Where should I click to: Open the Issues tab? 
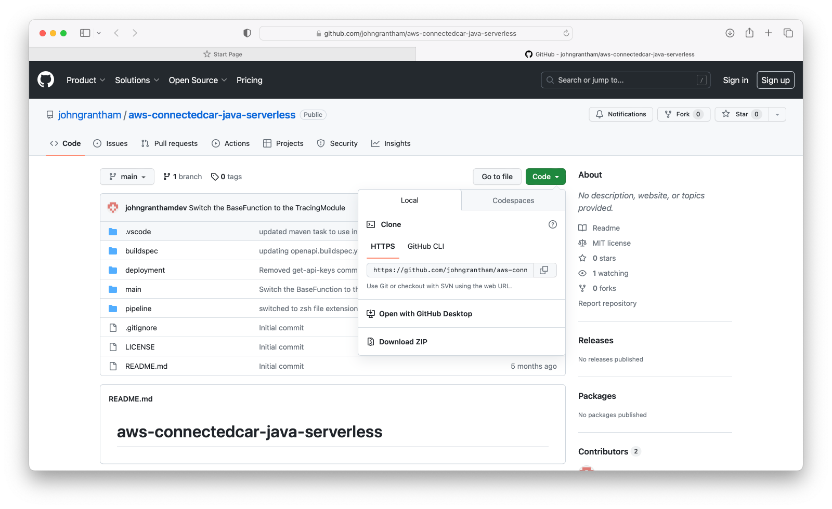tap(110, 143)
